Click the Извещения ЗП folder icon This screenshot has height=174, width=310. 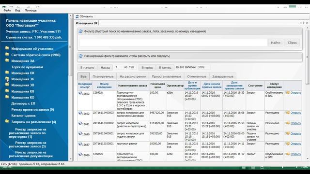click(7, 85)
